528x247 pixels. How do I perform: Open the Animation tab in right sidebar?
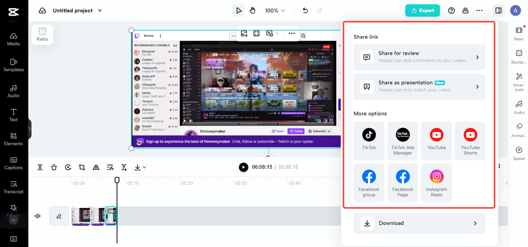[x=519, y=130]
